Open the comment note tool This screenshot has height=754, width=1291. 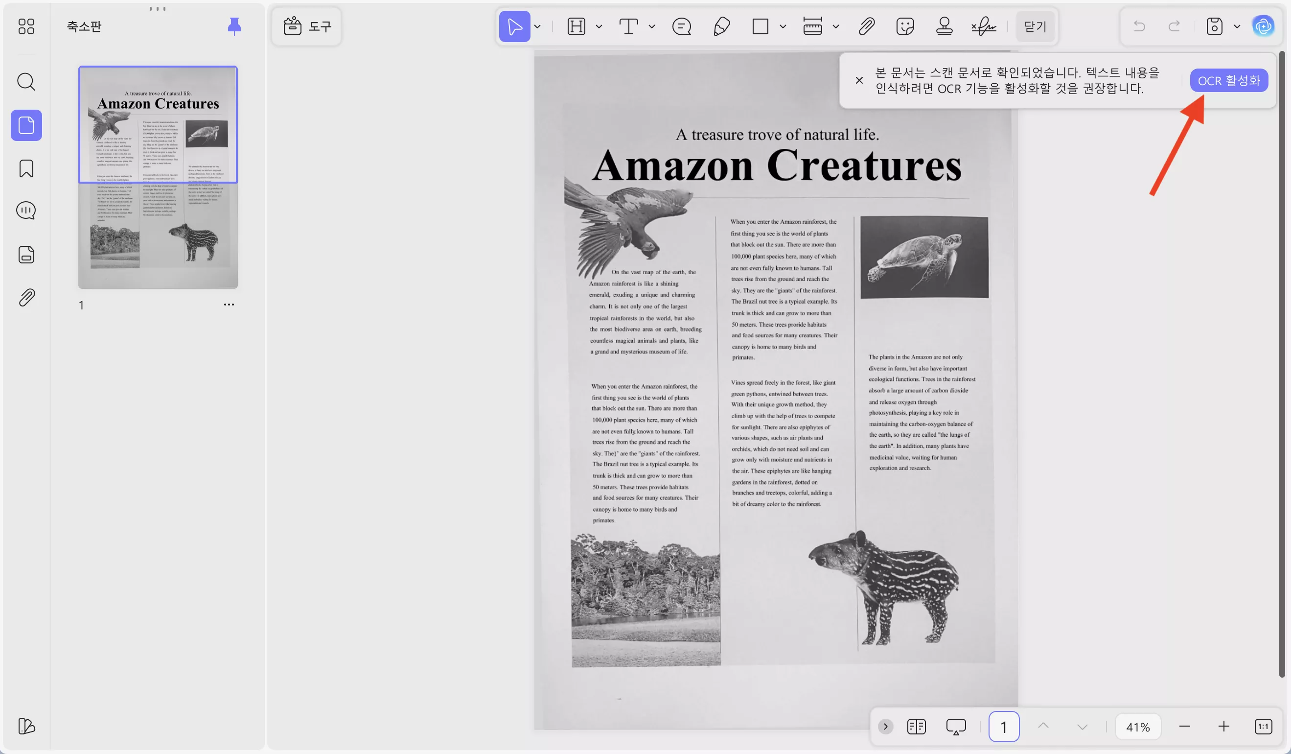[681, 26]
